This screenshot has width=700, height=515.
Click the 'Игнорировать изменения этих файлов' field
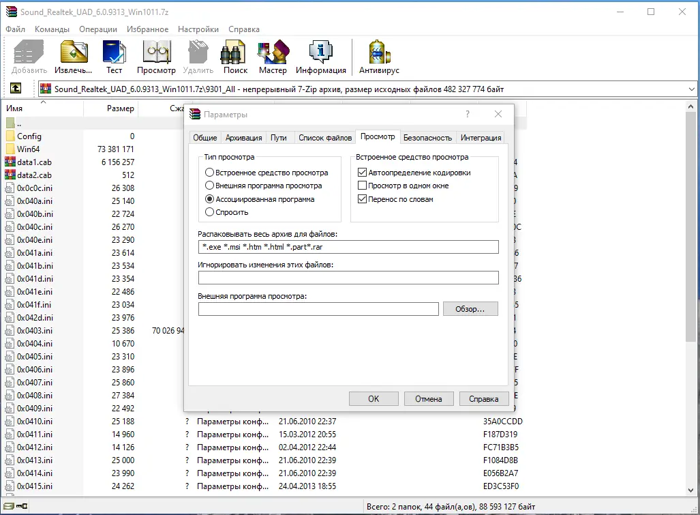tap(348, 278)
